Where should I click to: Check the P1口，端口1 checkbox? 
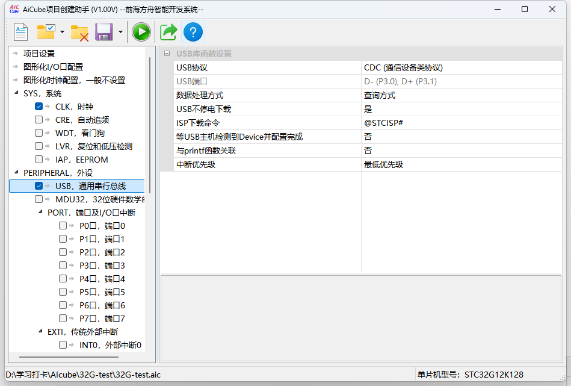63,238
